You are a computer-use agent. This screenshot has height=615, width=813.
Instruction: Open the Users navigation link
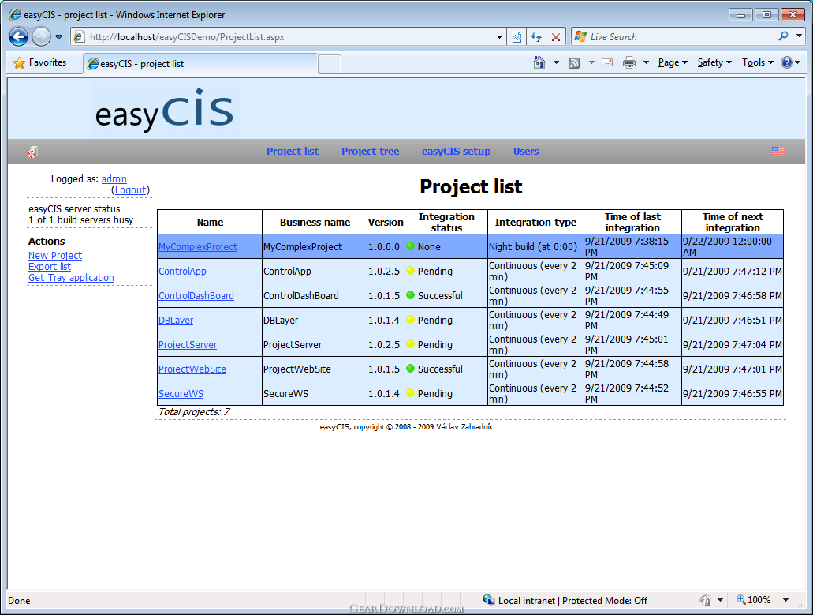coord(526,152)
